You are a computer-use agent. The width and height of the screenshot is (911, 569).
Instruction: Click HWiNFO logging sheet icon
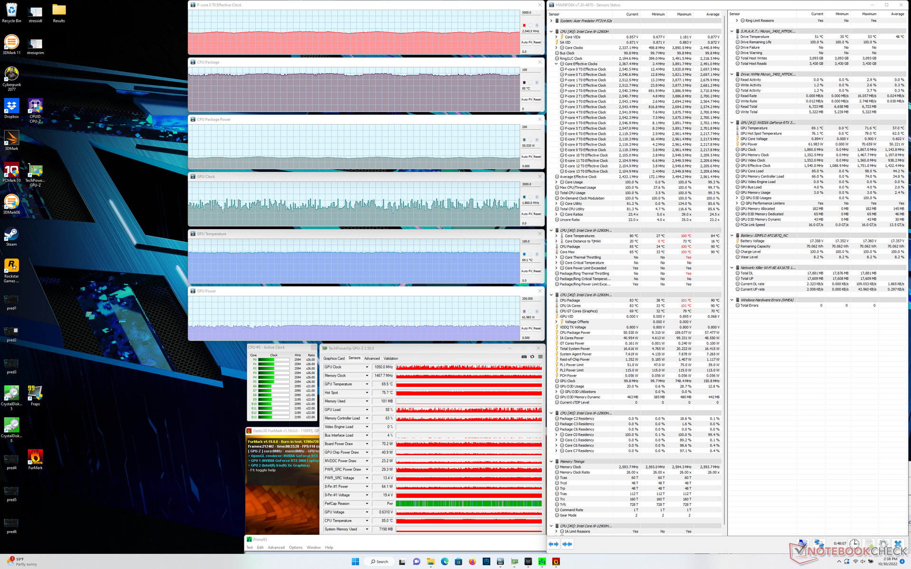click(869, 544)
